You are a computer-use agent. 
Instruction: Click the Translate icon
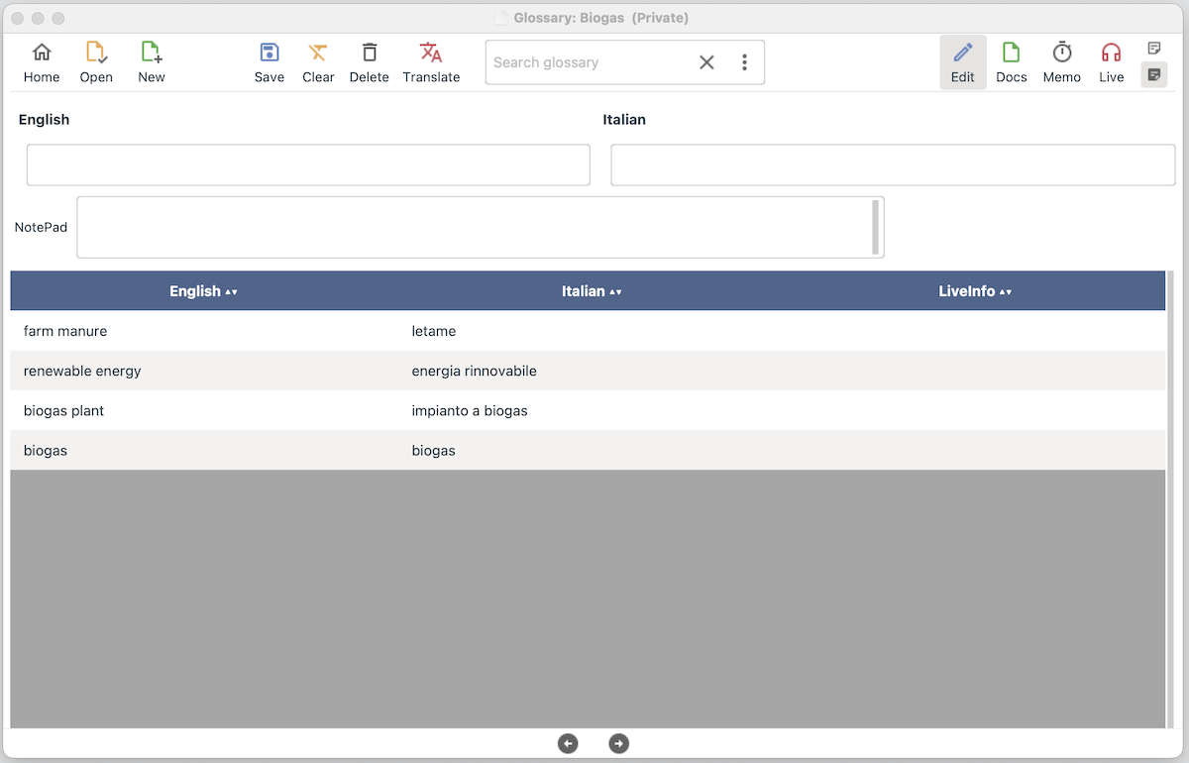point(431,62)
